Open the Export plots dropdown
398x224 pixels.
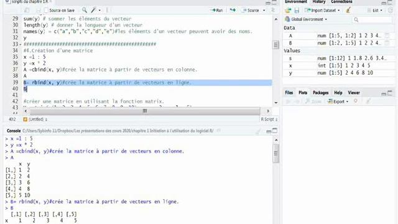338,101
